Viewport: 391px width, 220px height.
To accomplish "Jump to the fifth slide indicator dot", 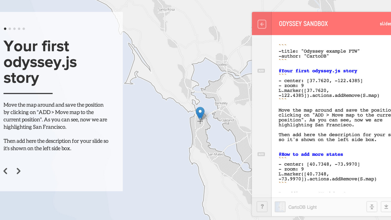I will [24, 29].
